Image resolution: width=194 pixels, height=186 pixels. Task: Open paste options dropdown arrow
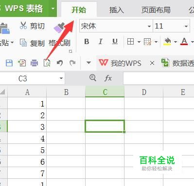(12, 43)
